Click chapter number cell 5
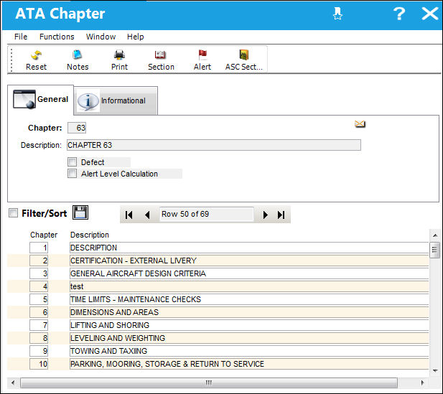This screenshot has height=394, width=443. click(x=39, y=299)
